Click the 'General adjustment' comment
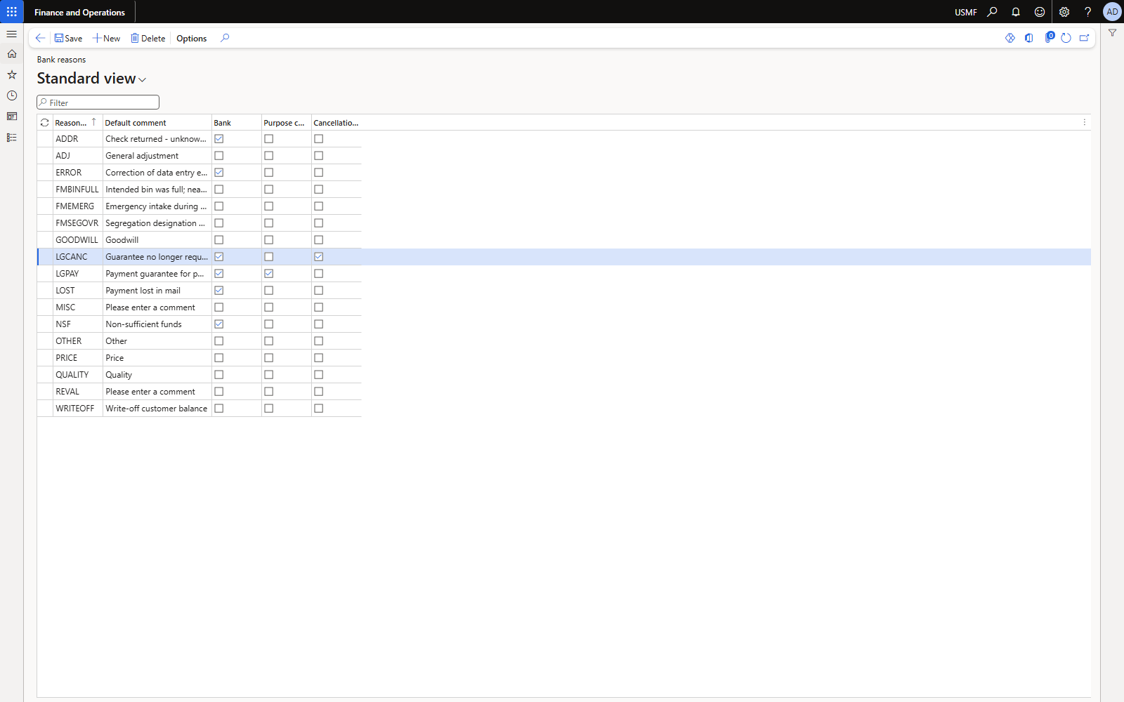This screenshot has height=702, width=1124. click(x=142, y=156)
